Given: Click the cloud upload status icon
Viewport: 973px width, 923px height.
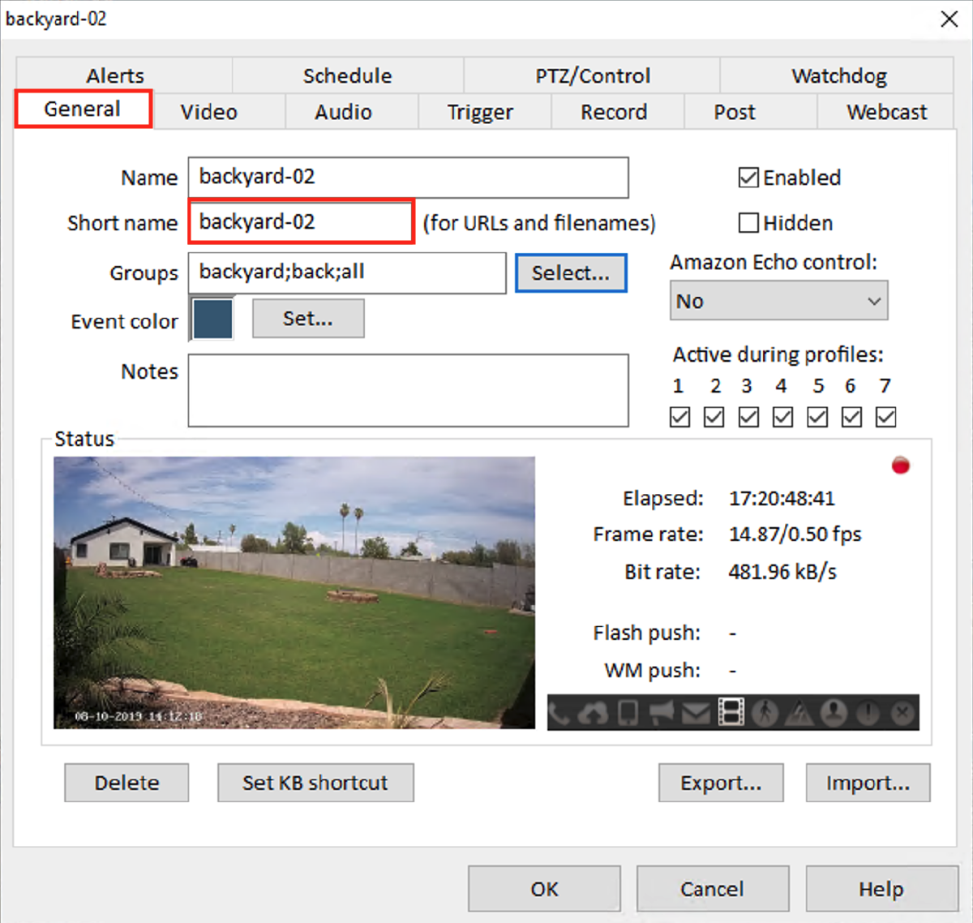Looking at the screenshot, I should [x=594, y=712].
